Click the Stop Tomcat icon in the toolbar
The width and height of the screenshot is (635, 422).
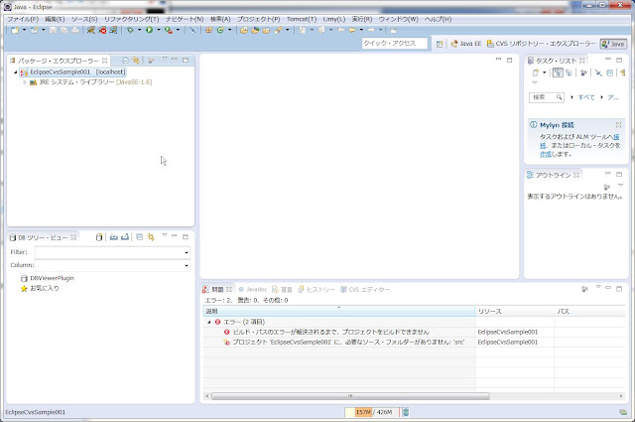point(102,30)
